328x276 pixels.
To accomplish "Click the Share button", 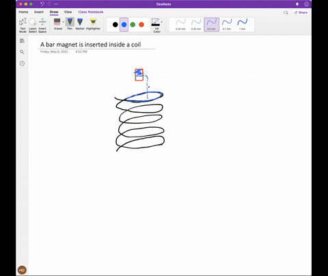I will point(301,12).
